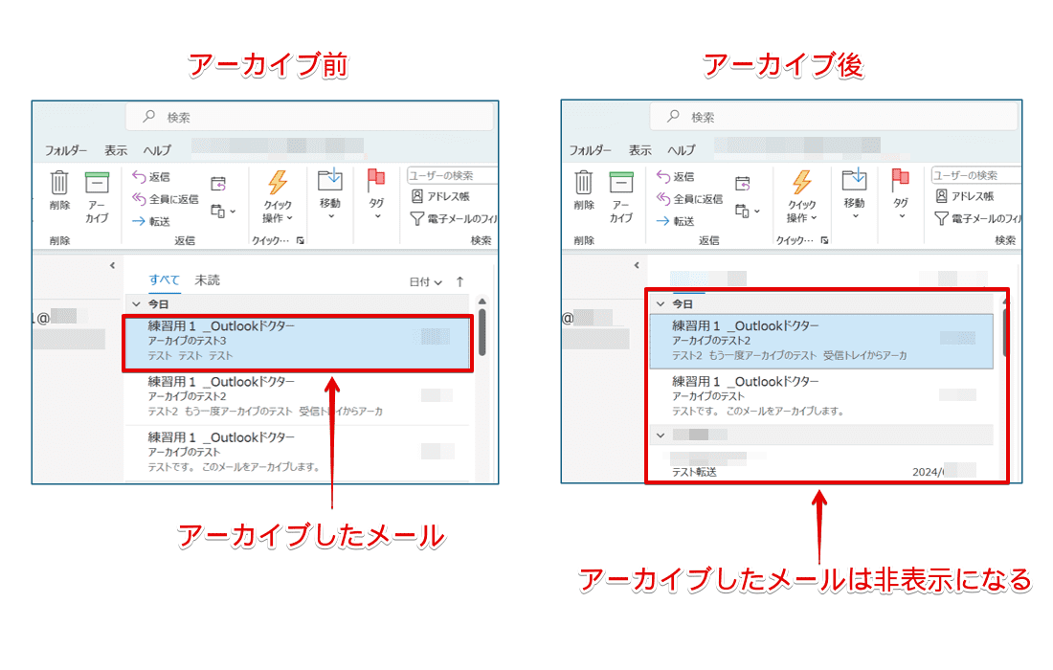Click the search box in right window
This screenshot has width=1053, height=670.
834,117
